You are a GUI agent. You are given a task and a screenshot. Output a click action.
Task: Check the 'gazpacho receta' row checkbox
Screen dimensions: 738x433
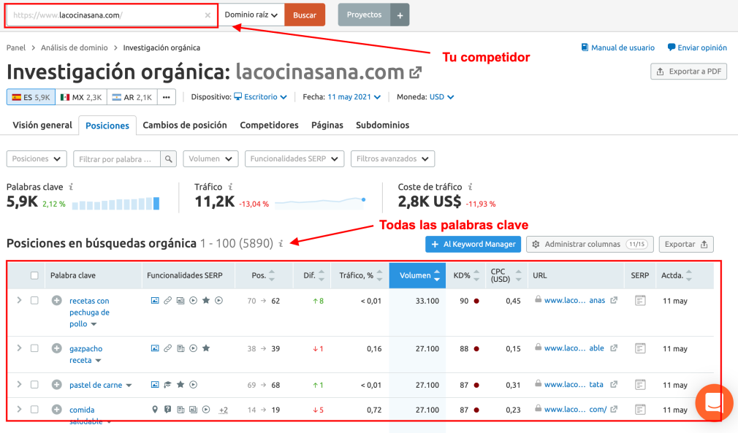[34, 348]
